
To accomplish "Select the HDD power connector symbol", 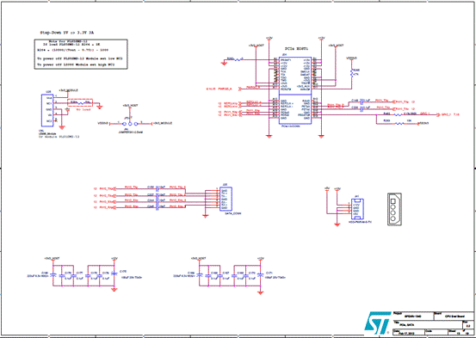I will pyautogui.click(x=357, y=209).
